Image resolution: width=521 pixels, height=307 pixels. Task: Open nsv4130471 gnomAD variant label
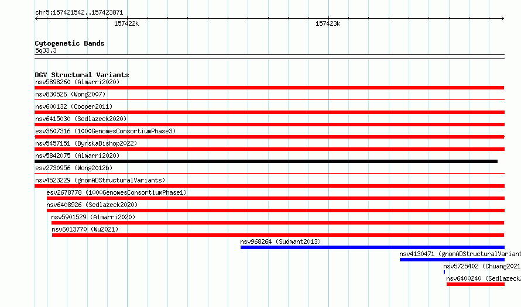(460, 254)
